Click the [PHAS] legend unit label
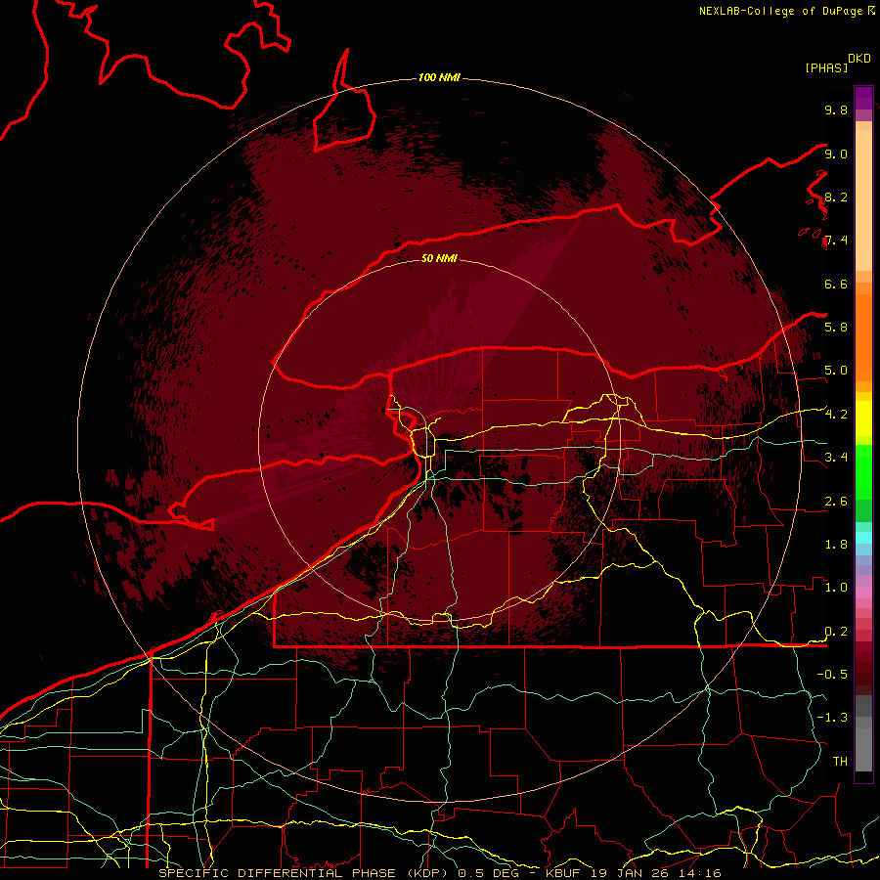 click(826, 67)
